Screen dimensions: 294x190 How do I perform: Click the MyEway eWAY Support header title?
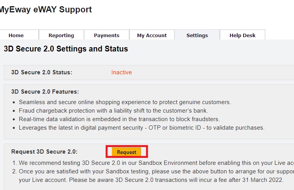45,10
